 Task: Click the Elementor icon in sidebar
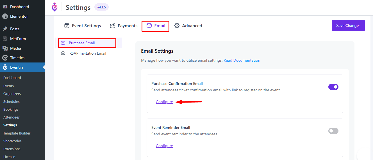(5, 16)
